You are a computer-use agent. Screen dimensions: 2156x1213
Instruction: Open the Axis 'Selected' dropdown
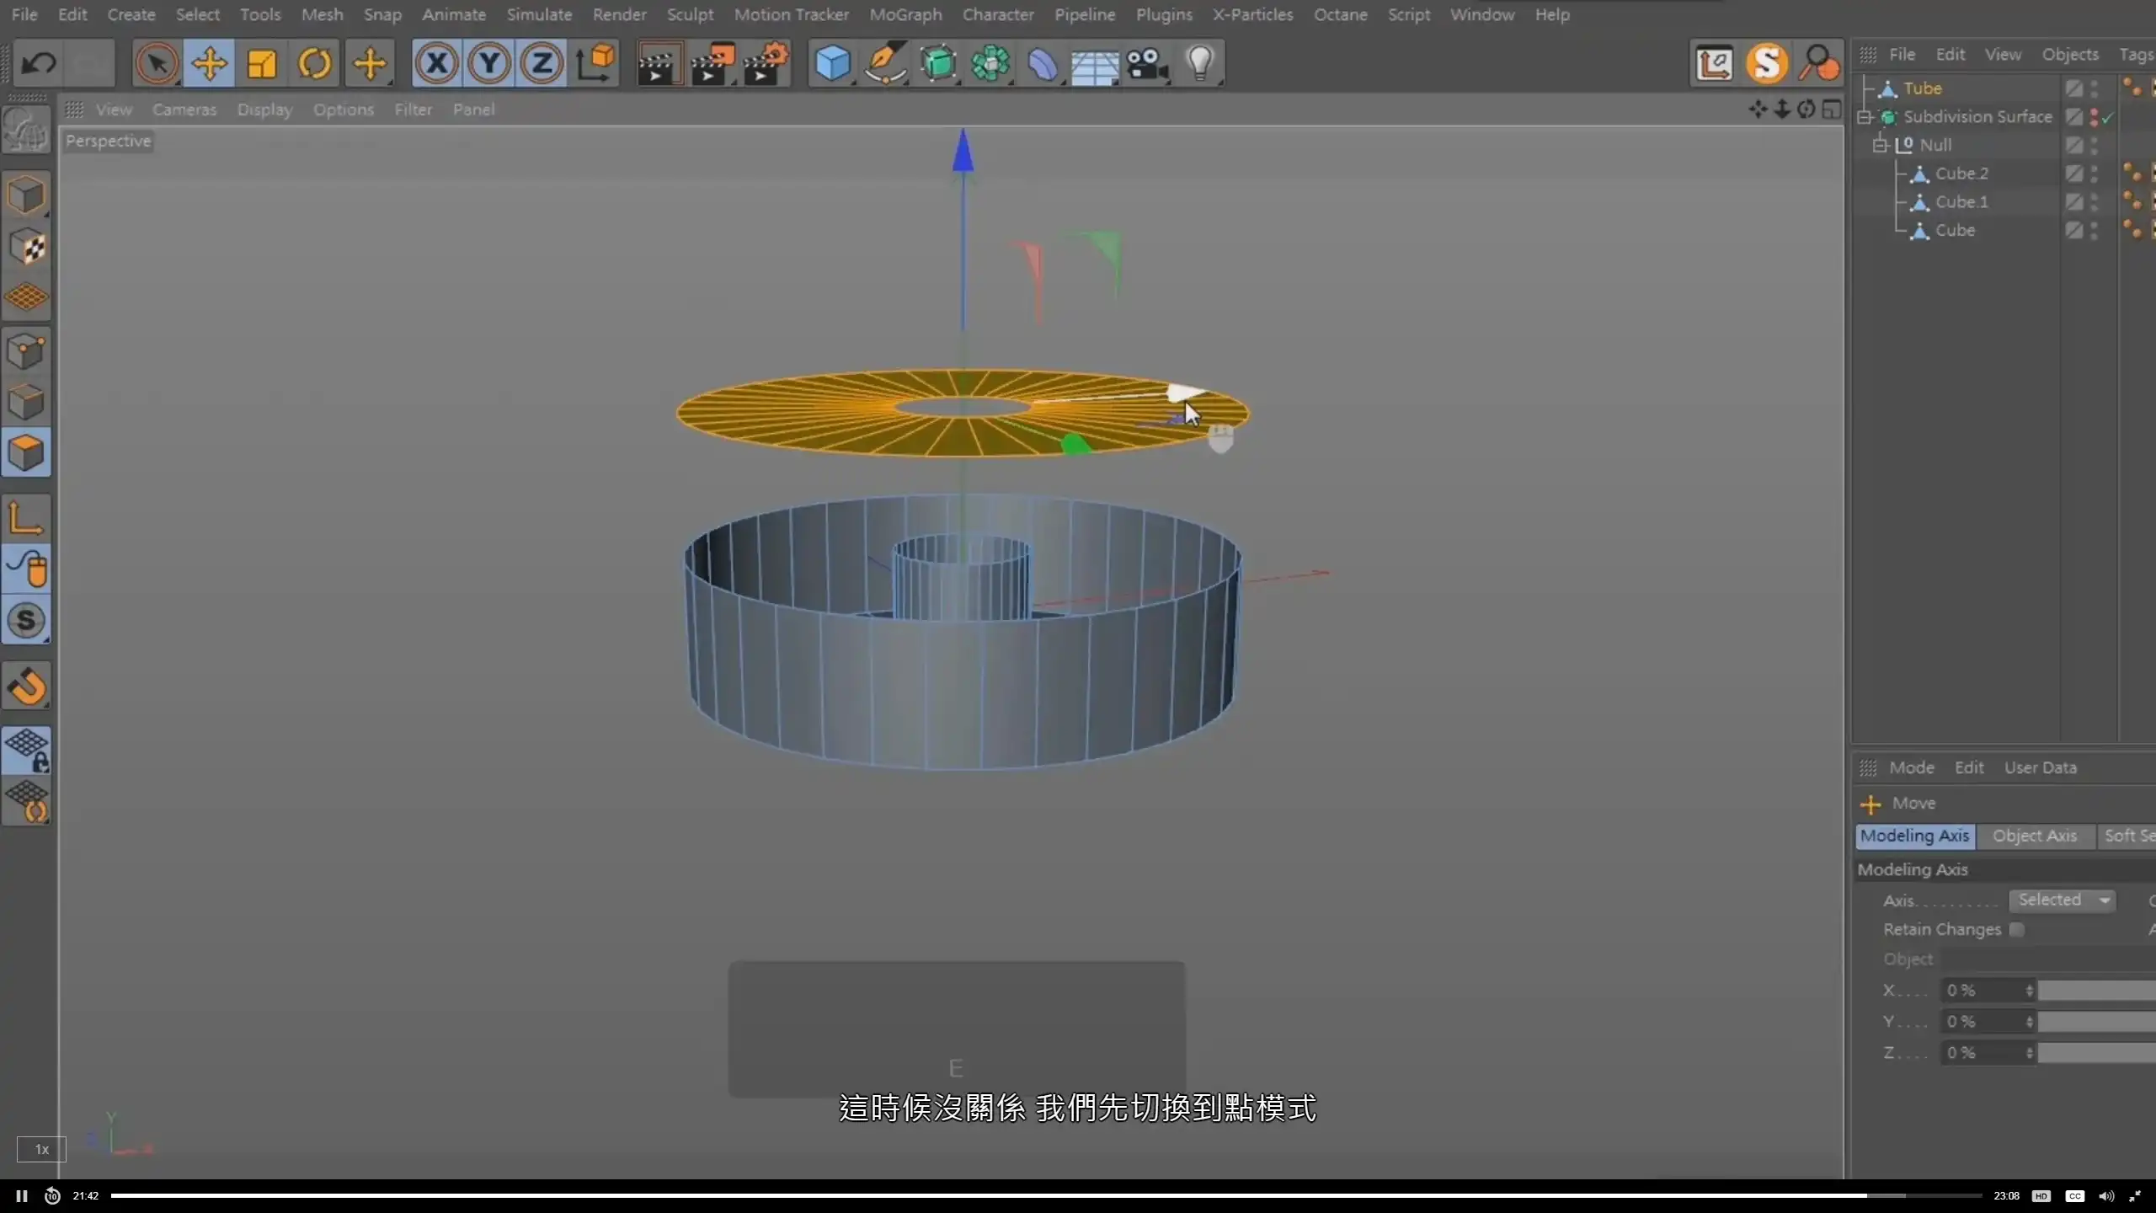2064,900
